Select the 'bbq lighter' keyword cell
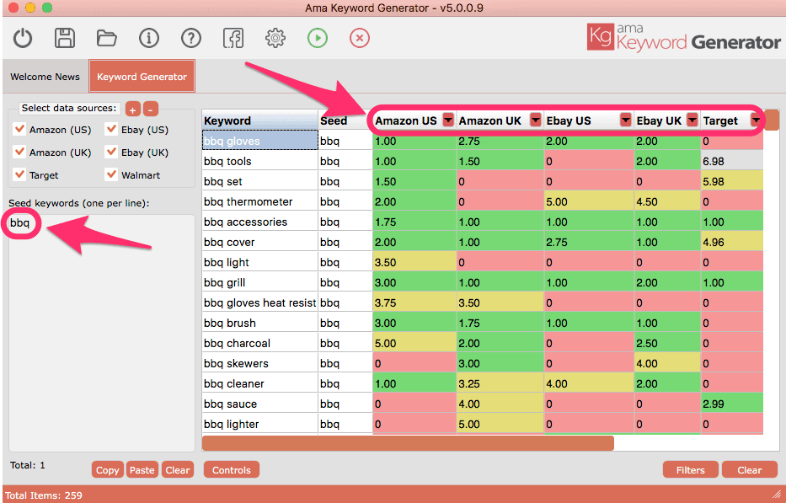786x503 pixels. [x=260, y=424]
